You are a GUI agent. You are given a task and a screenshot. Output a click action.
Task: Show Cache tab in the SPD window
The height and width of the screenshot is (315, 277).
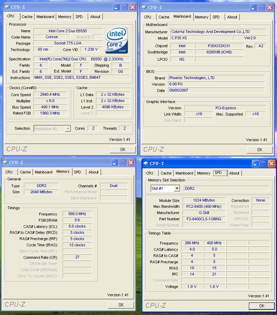[x=166, y=173]
